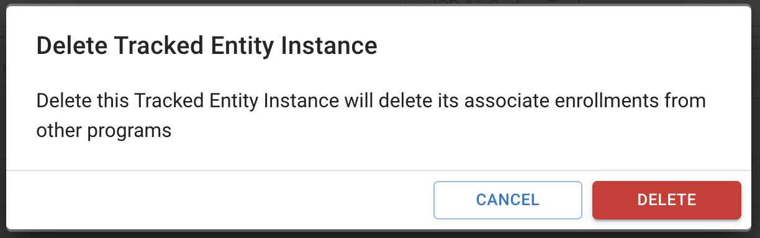Close the confirmation via the blue CANCEL text
The width and height of the screenshot is (760, 238).
(507, 200)
